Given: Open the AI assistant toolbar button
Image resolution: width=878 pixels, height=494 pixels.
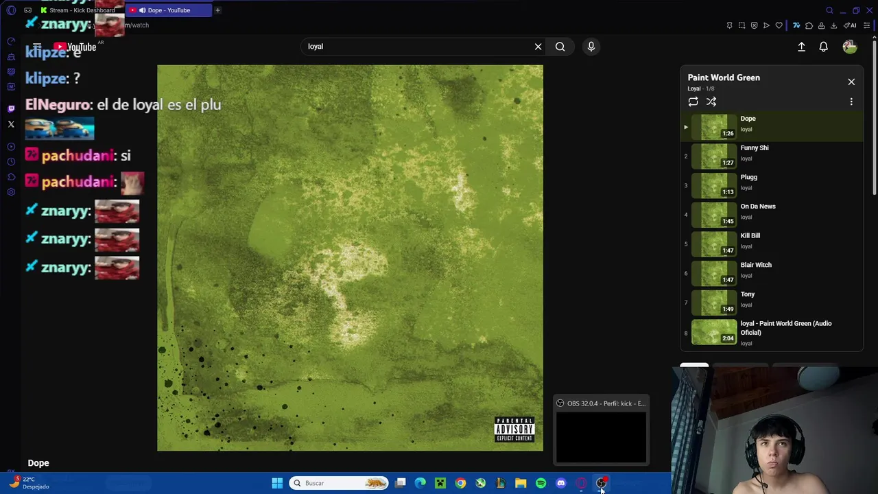Looking at the screenshot, I should (x=850, y=25).
